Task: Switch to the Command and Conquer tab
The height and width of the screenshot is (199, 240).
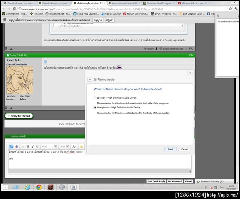Action: [x=159, y=3]
